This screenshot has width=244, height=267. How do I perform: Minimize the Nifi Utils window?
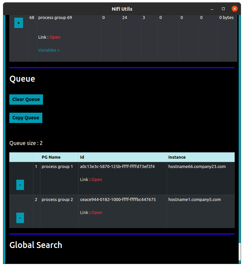(212, 9)
